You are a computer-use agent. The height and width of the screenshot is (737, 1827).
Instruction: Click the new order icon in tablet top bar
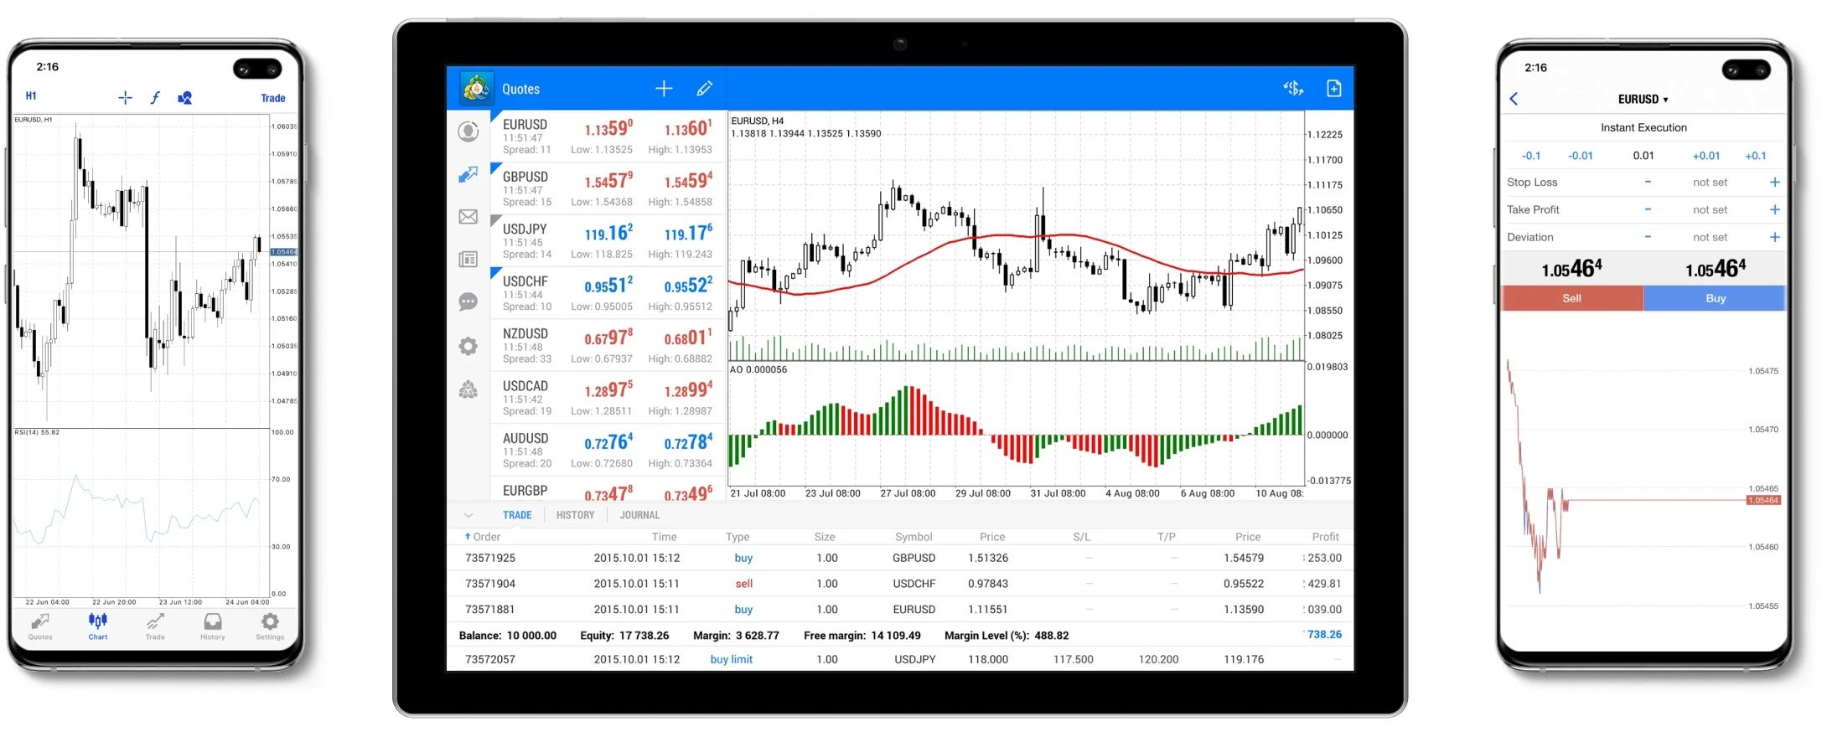coord(1333,89)
